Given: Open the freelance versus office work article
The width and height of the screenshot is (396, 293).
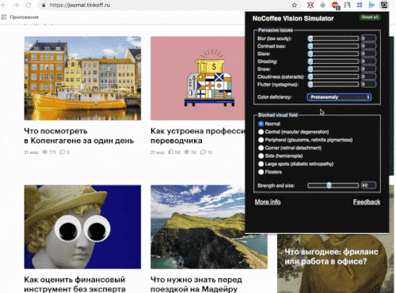Looking at the screenshot, I should [331, 257].
